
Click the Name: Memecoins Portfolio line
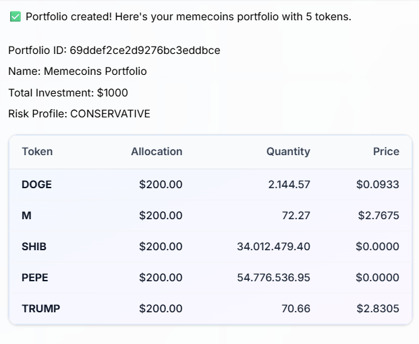[x=78, y=71]
